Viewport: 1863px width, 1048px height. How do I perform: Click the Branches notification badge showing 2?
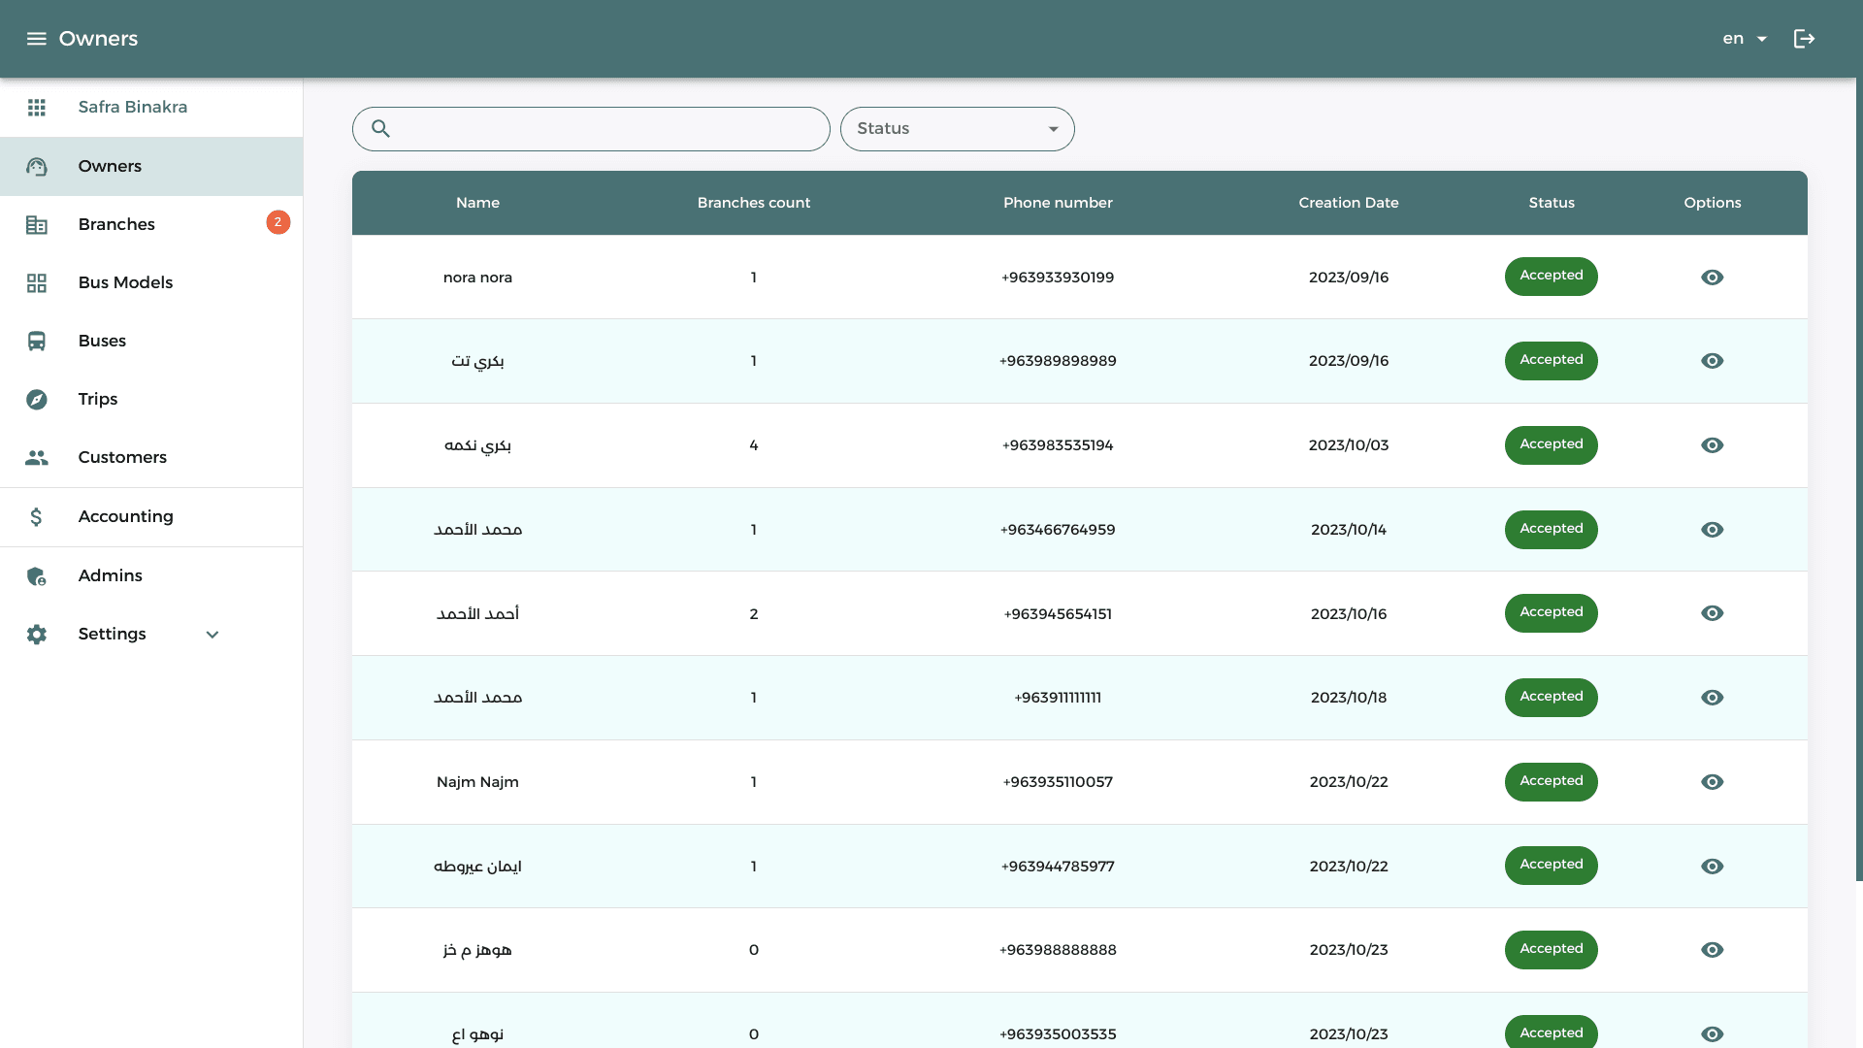278,222
